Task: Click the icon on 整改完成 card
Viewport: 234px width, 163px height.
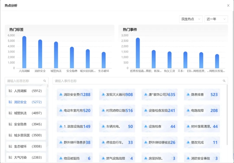Action: tap(188, 142)
